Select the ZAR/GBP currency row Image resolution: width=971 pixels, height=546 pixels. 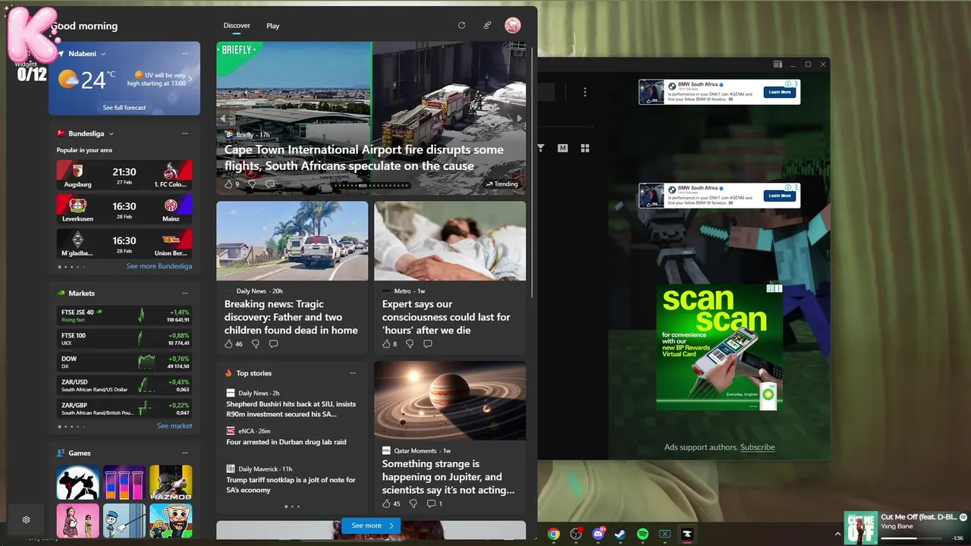(x=124, y=409)
